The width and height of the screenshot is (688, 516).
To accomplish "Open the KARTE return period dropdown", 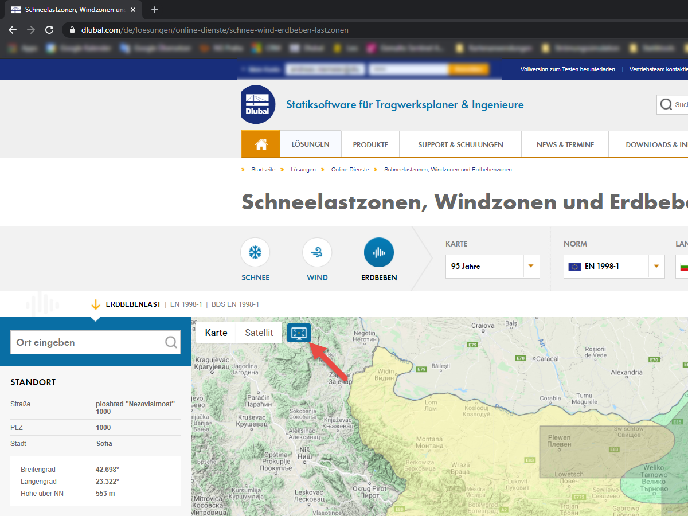I will [530, 266].
